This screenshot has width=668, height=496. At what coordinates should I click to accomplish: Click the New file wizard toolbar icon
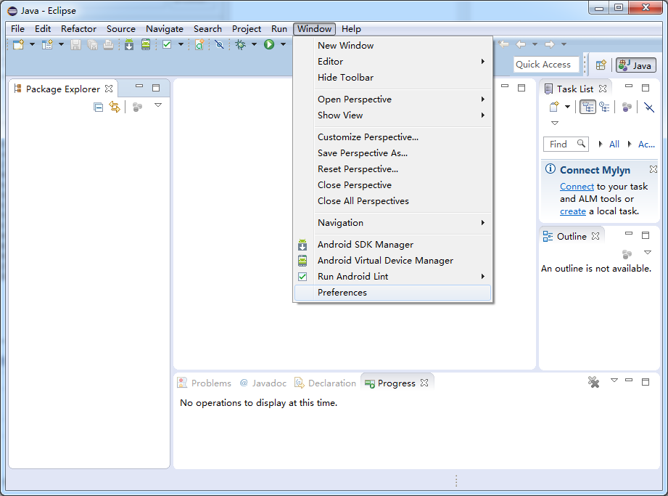pos(18,44)
